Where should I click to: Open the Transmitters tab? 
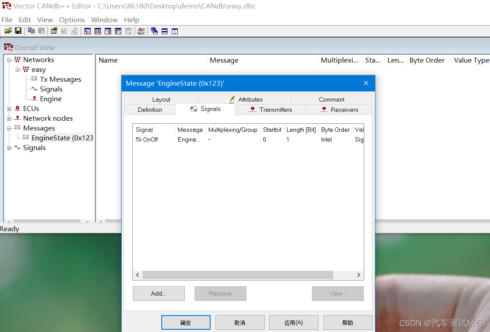(x=270, y=110)
